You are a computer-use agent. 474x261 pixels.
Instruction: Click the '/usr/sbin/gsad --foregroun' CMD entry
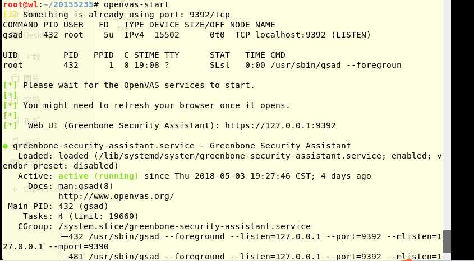point(336,65)
